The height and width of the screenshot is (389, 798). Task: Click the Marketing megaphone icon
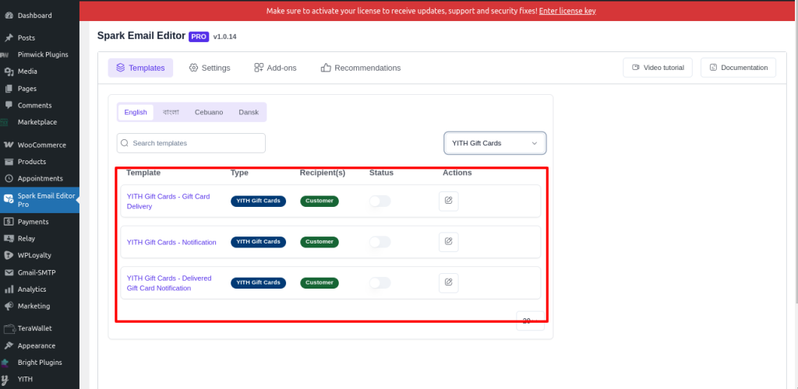click(x=9, y=307)
